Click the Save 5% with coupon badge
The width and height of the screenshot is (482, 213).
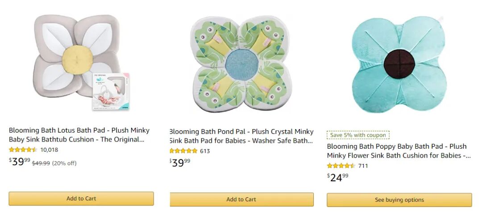point(358,135)
